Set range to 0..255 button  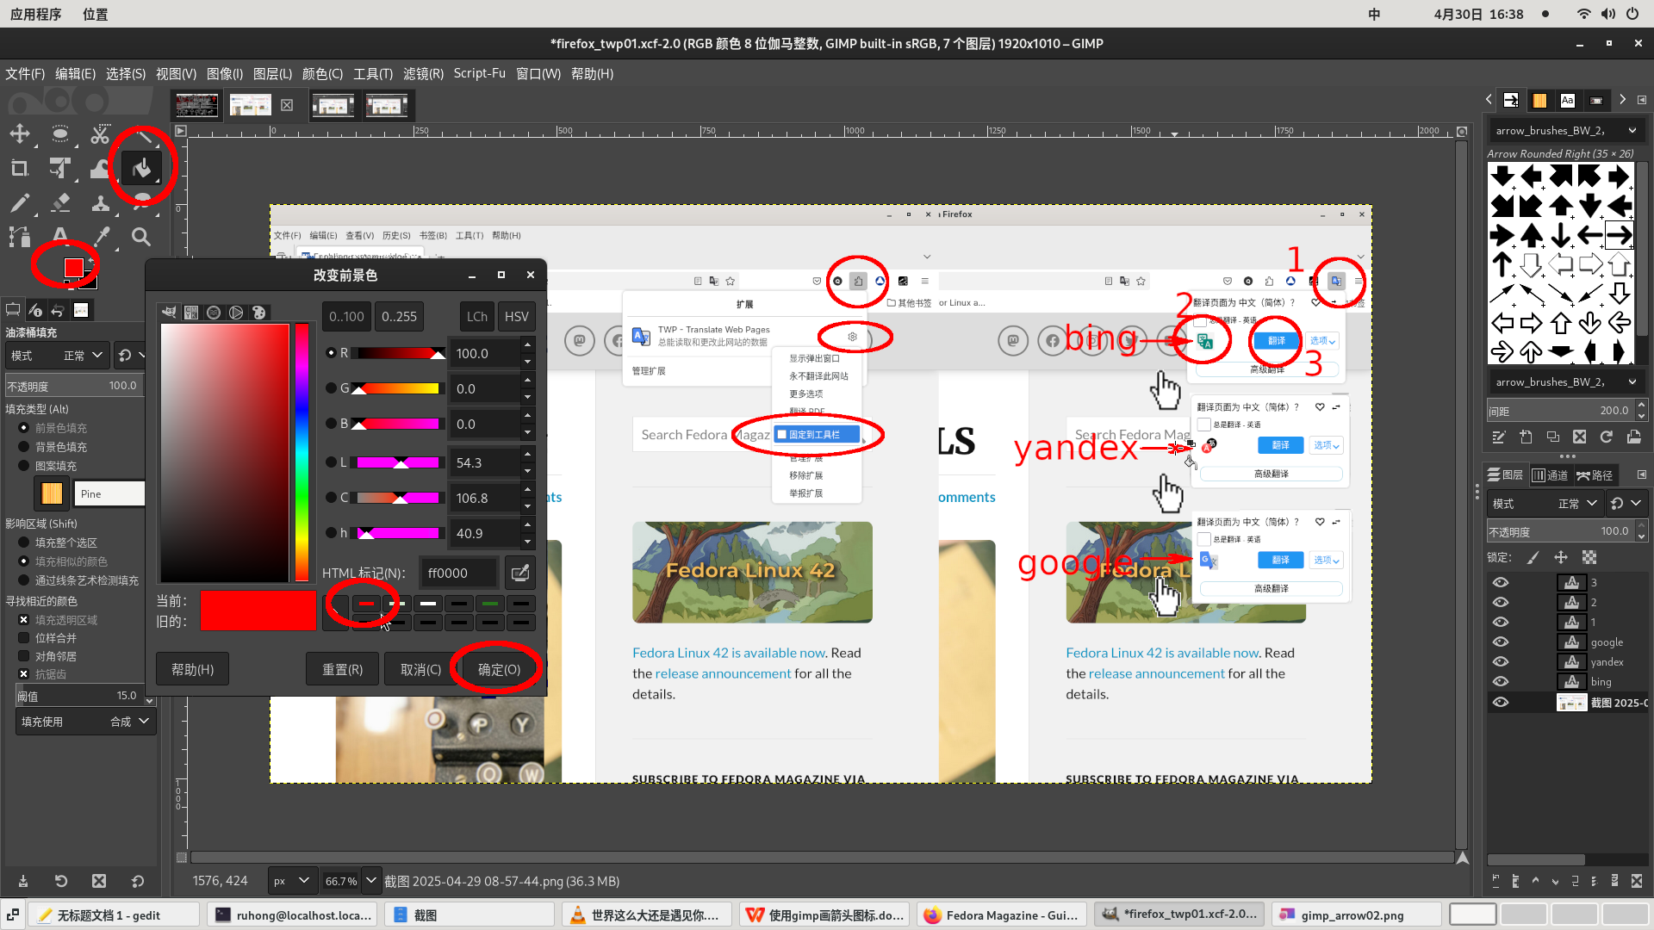pos(399,316)
